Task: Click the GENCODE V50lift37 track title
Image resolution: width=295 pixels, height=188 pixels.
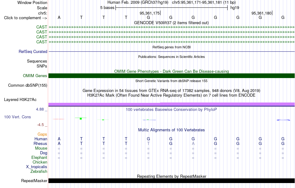Action: click(171, 23)
